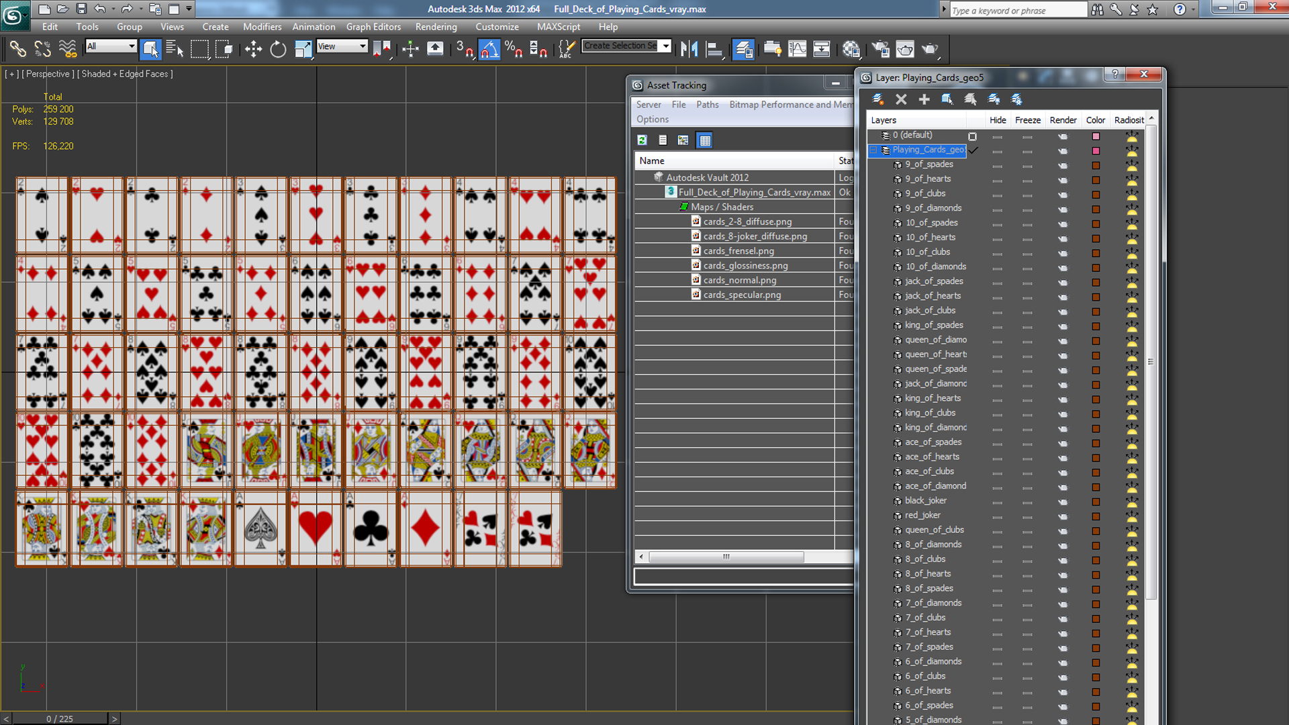Screen dimensions: 1289x725
Task: Toggle the Angle Snap icon
Action: click(489, 49)
